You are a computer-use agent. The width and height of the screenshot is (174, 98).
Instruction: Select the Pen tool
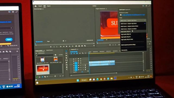click(66, 63)
